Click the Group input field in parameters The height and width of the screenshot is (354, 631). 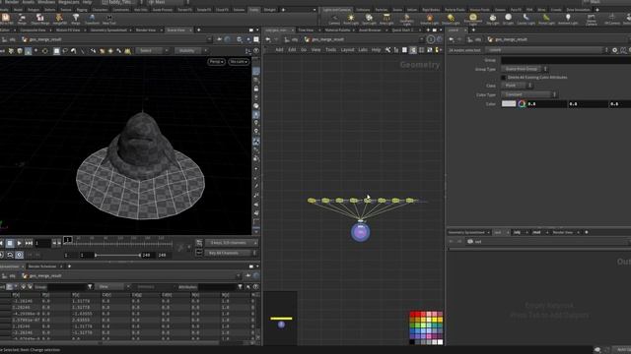pyautogui.click(x=565, y=60)
